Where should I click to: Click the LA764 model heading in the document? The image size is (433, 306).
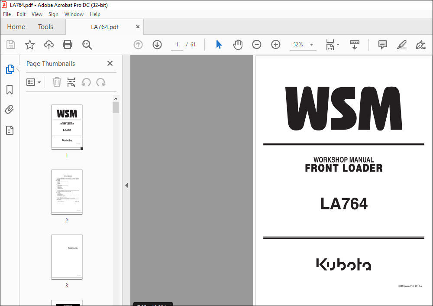click(x=344, y=204)
